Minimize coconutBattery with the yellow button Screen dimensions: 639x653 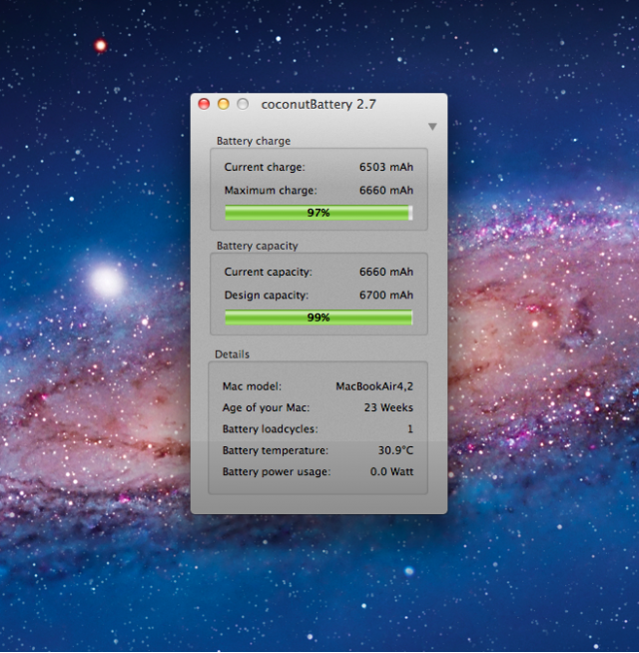coord(224,104)
